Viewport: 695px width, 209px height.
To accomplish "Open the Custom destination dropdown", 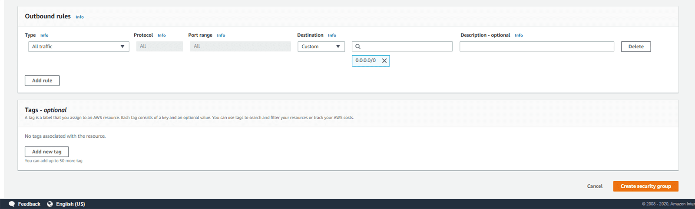I will tap(321, 46).
